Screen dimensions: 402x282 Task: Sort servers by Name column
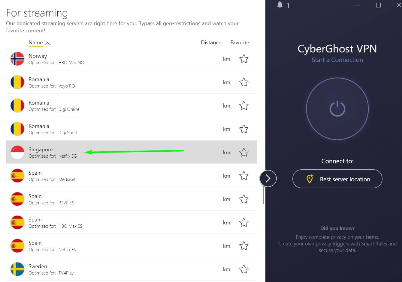click(36, 43)
